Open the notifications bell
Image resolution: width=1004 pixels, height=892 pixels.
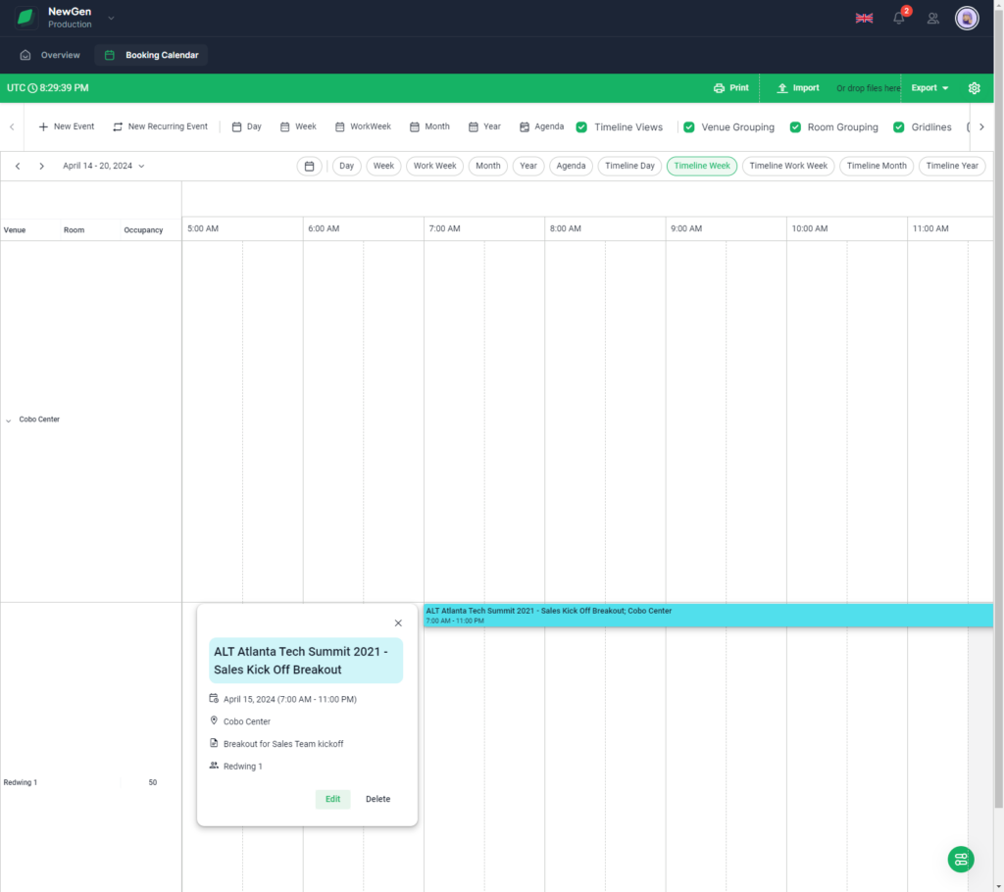click(x=898, y=19)
